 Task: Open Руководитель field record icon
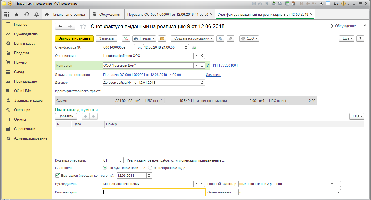(x=202, y=184)
